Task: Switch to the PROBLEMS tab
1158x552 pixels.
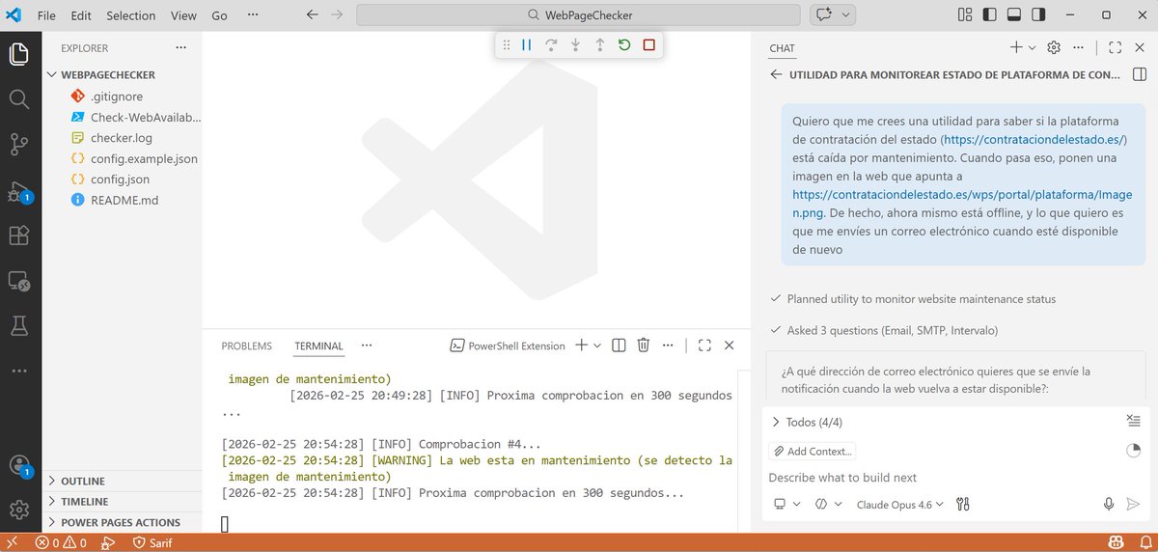Action: click(x=247, y=345)
